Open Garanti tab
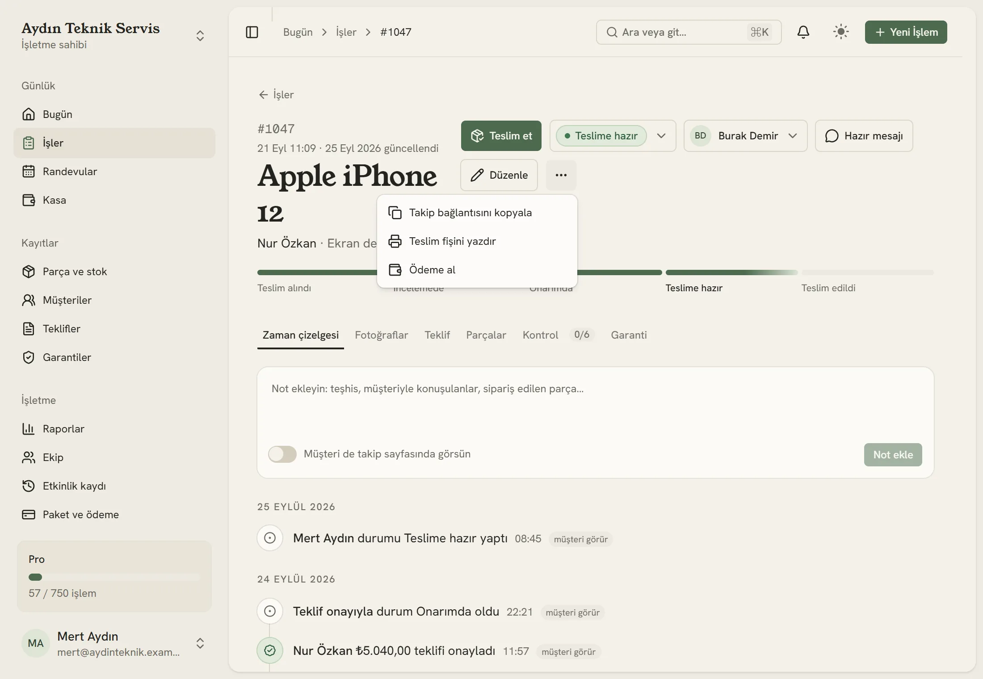983x679 pixels. 629,335
